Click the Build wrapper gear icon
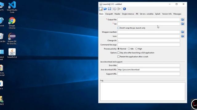Screen dimensions: 197x110 click(x=115, y=9)
